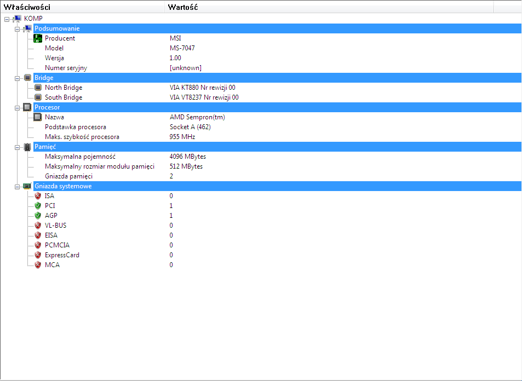Select the Maks. szybkość procesora row
522x381 pixels.
coord(82,137)
